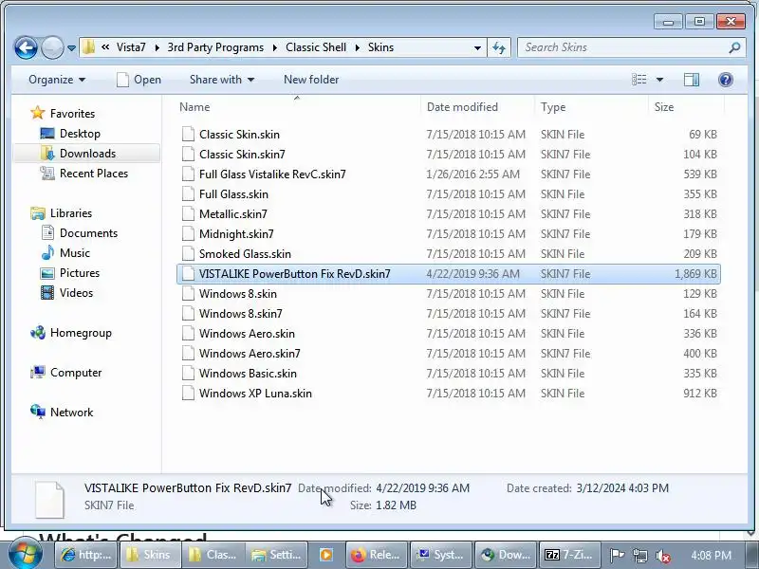Switch to Internet Explorer taskbar button
The image size is (759, 569).
click(86, 555)
